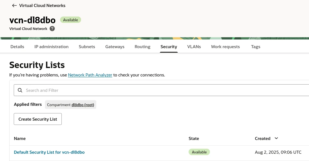Open the VLANs tab
The width and height of the screenshot is (309, 161).
click(194, 47)
